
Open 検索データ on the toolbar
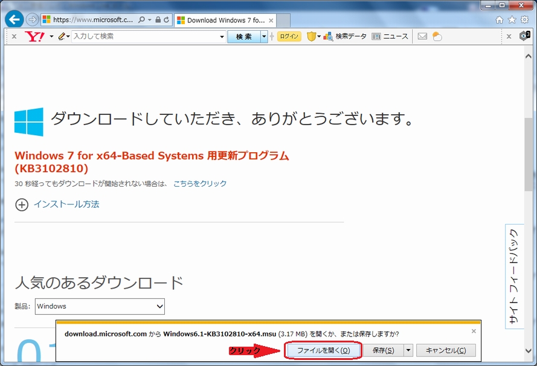click(345, 36)
